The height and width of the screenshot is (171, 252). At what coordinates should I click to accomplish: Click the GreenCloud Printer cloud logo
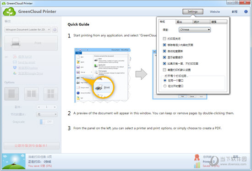pyautogui.click(x=10, y=11)
